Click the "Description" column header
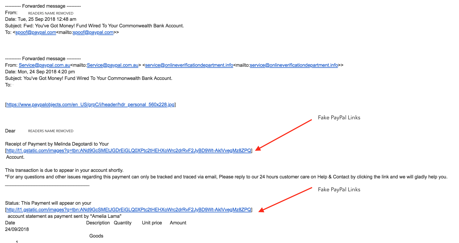Screen dimensions: 459x243 pos(98,223)
